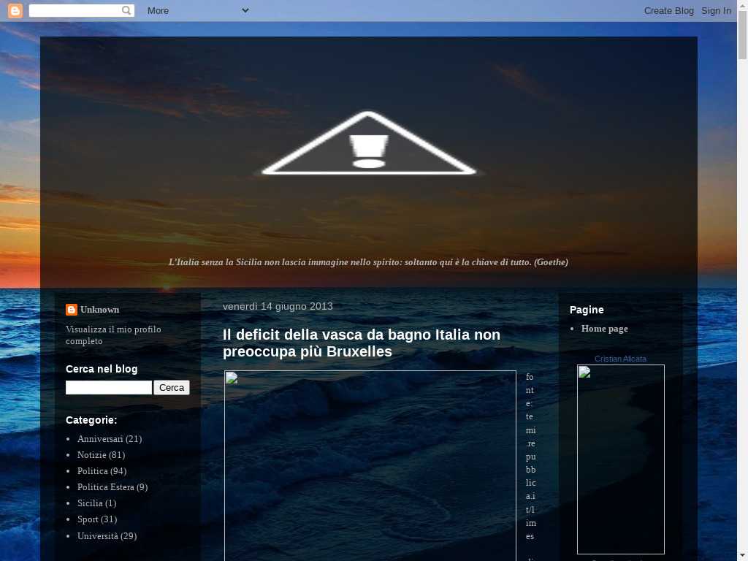The image size is (748, 561).
Task: Open Visualizza il mio profilo completo
Action: tap(112, 335)
